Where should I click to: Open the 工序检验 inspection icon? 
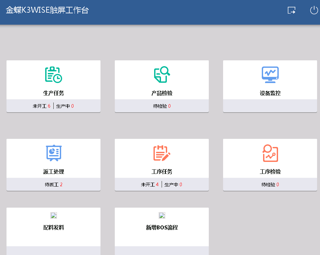[x=270, y=153]
